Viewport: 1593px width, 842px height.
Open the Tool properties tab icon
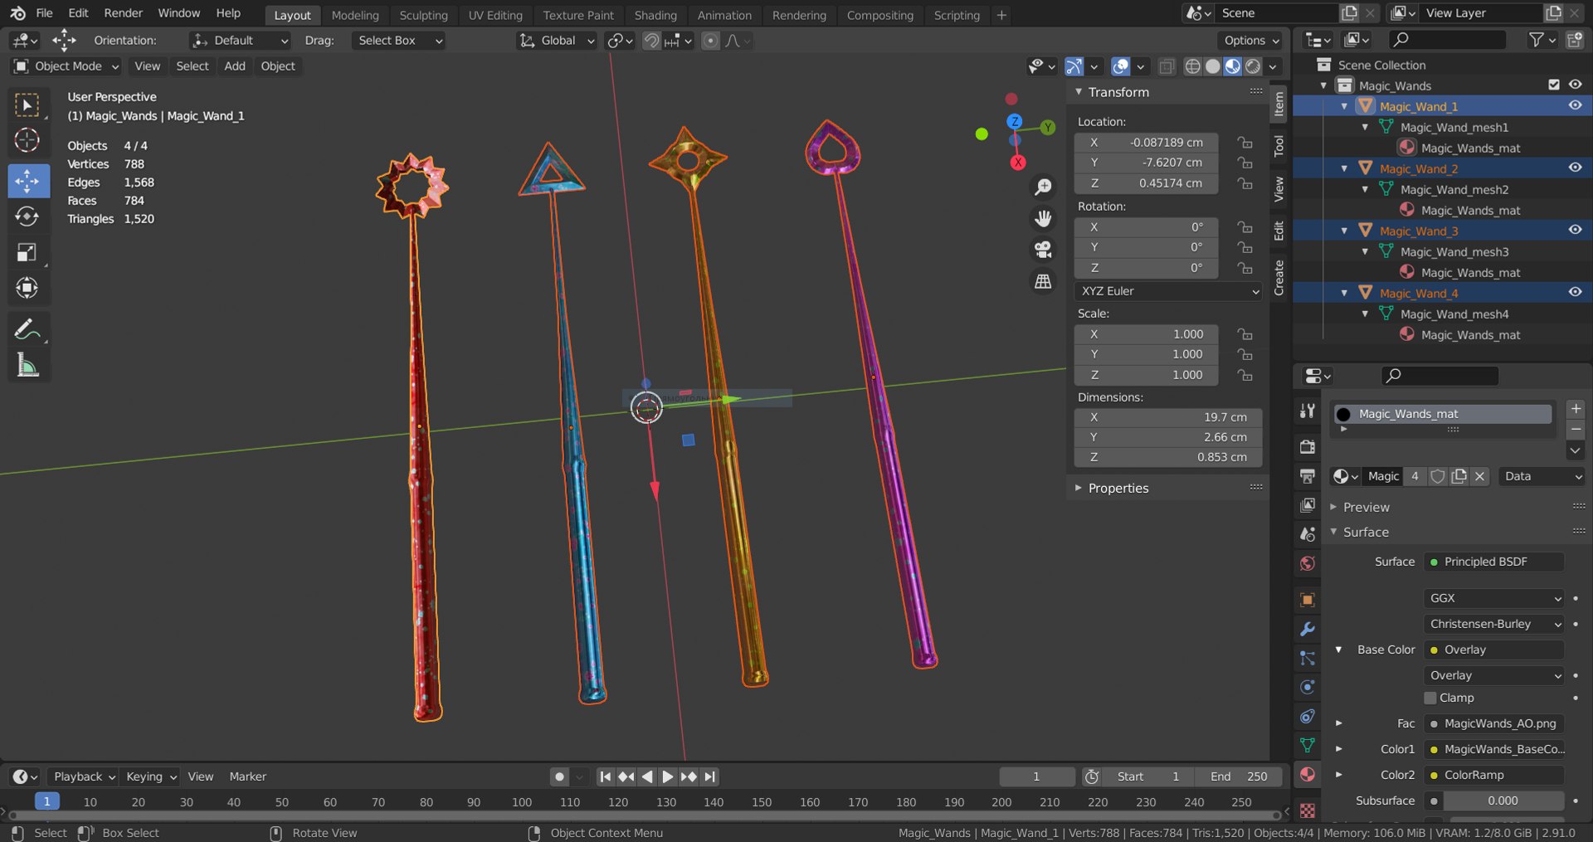click(x=1308, y=411)
